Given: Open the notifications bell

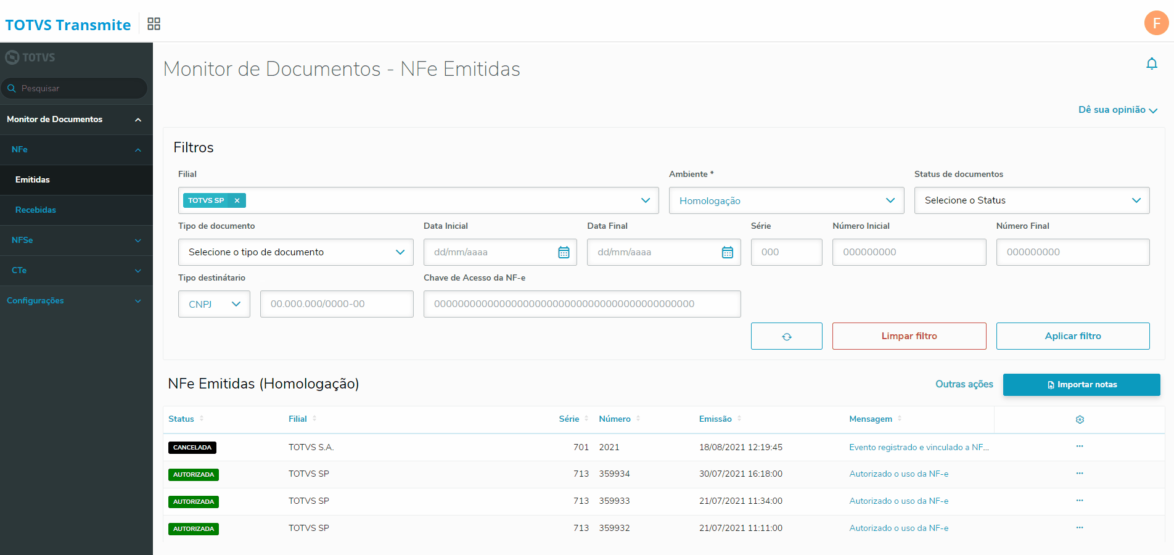Looking at the screenshot, I should 1151,64.
